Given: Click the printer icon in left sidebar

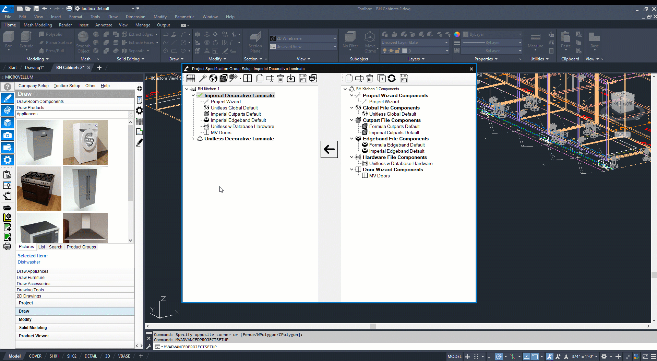Looking at the screenshot, I should point(7,247).
